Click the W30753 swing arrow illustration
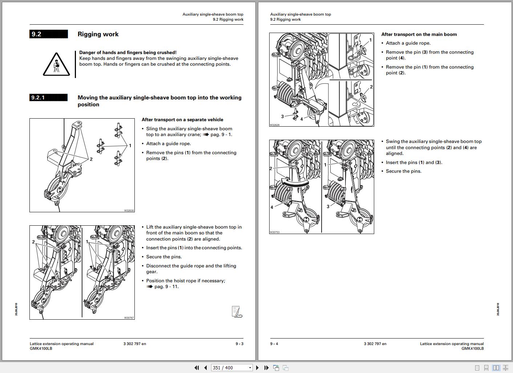The width and height of the screenshot is (513, 373). tap(322, 187)
